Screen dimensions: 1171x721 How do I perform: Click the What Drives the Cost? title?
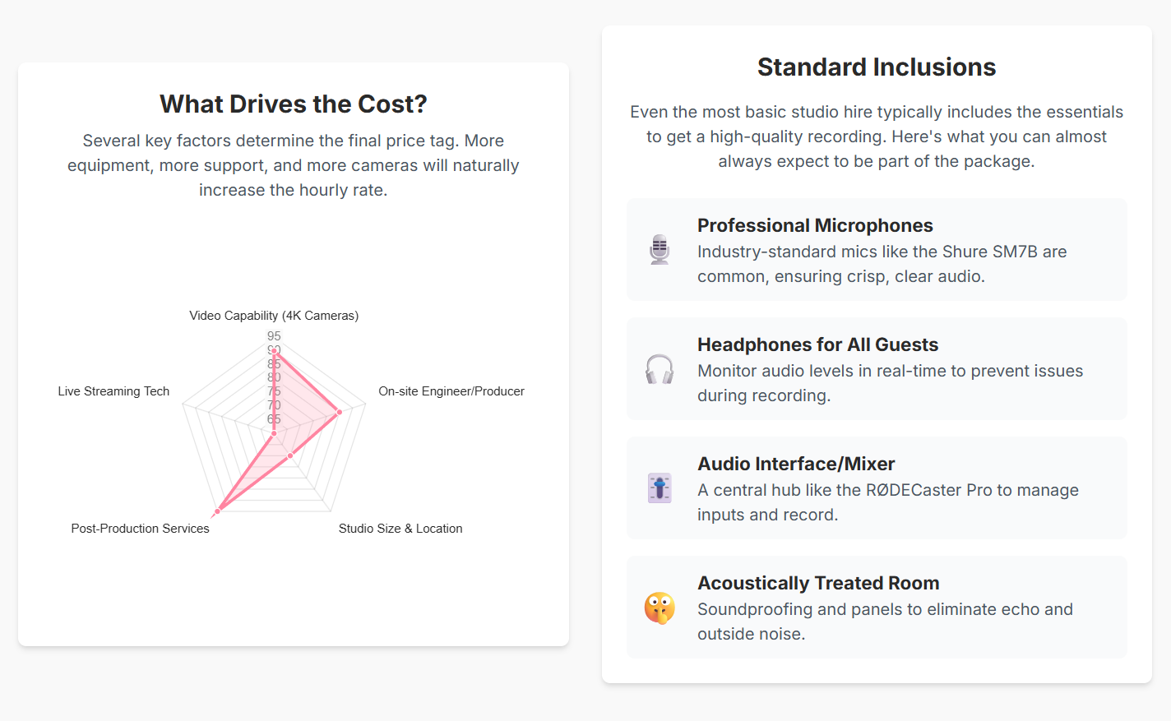click(x=294, y=104)
